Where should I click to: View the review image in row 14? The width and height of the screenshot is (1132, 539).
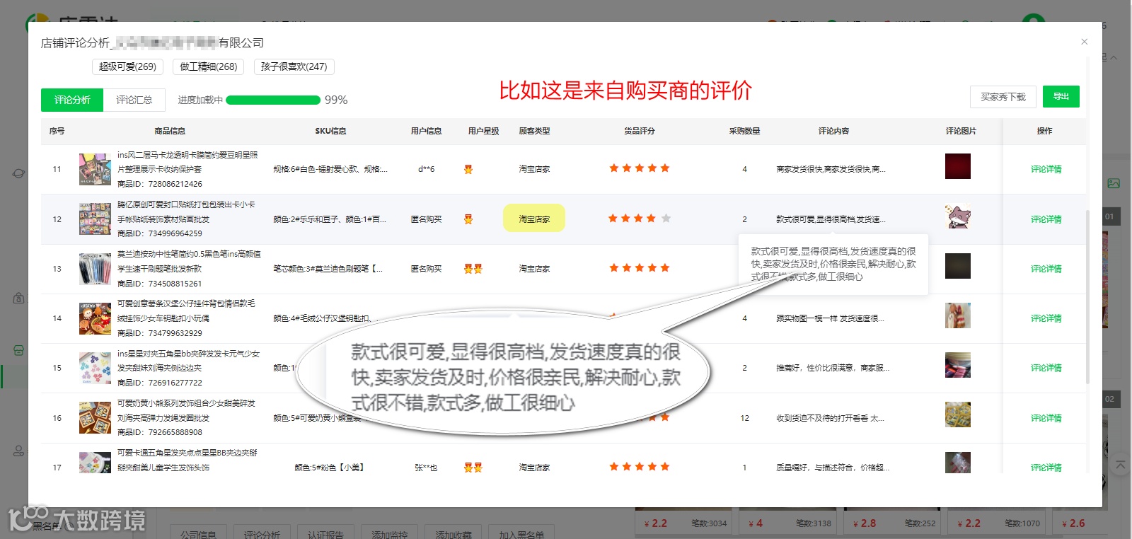[957, 315]
